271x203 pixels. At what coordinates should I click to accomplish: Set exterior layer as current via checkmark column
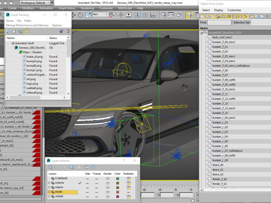coord(80,183)
